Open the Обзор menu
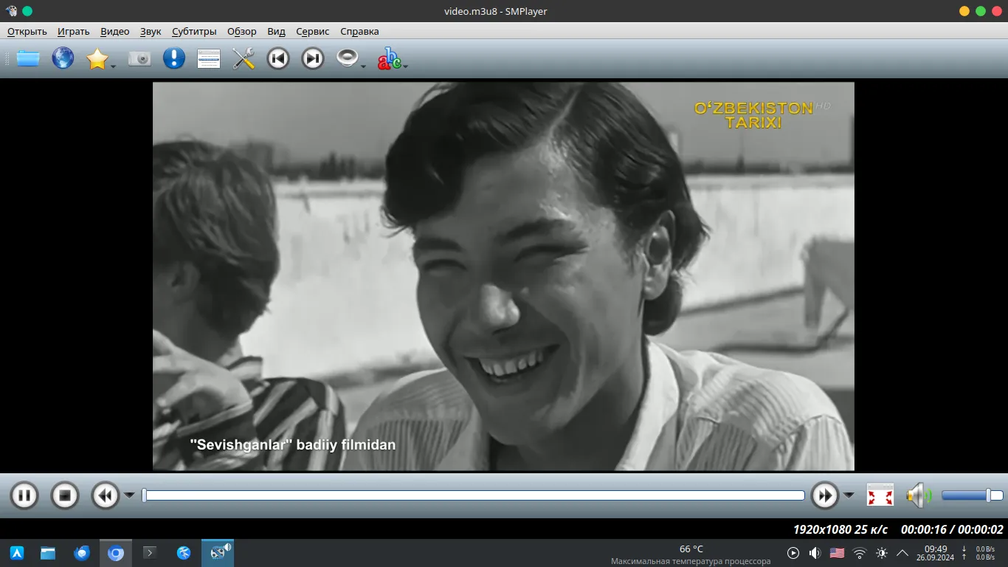Screen dimensions: 1008x567 (x=242, y=31)
